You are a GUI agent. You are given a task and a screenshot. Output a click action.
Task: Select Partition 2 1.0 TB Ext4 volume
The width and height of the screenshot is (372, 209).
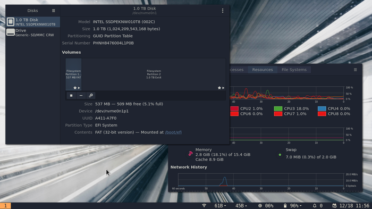[x=154, y=74]
